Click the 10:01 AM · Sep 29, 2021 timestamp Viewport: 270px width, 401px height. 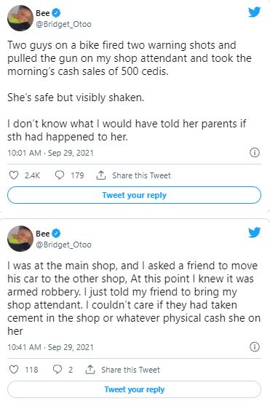pos(50,153)
